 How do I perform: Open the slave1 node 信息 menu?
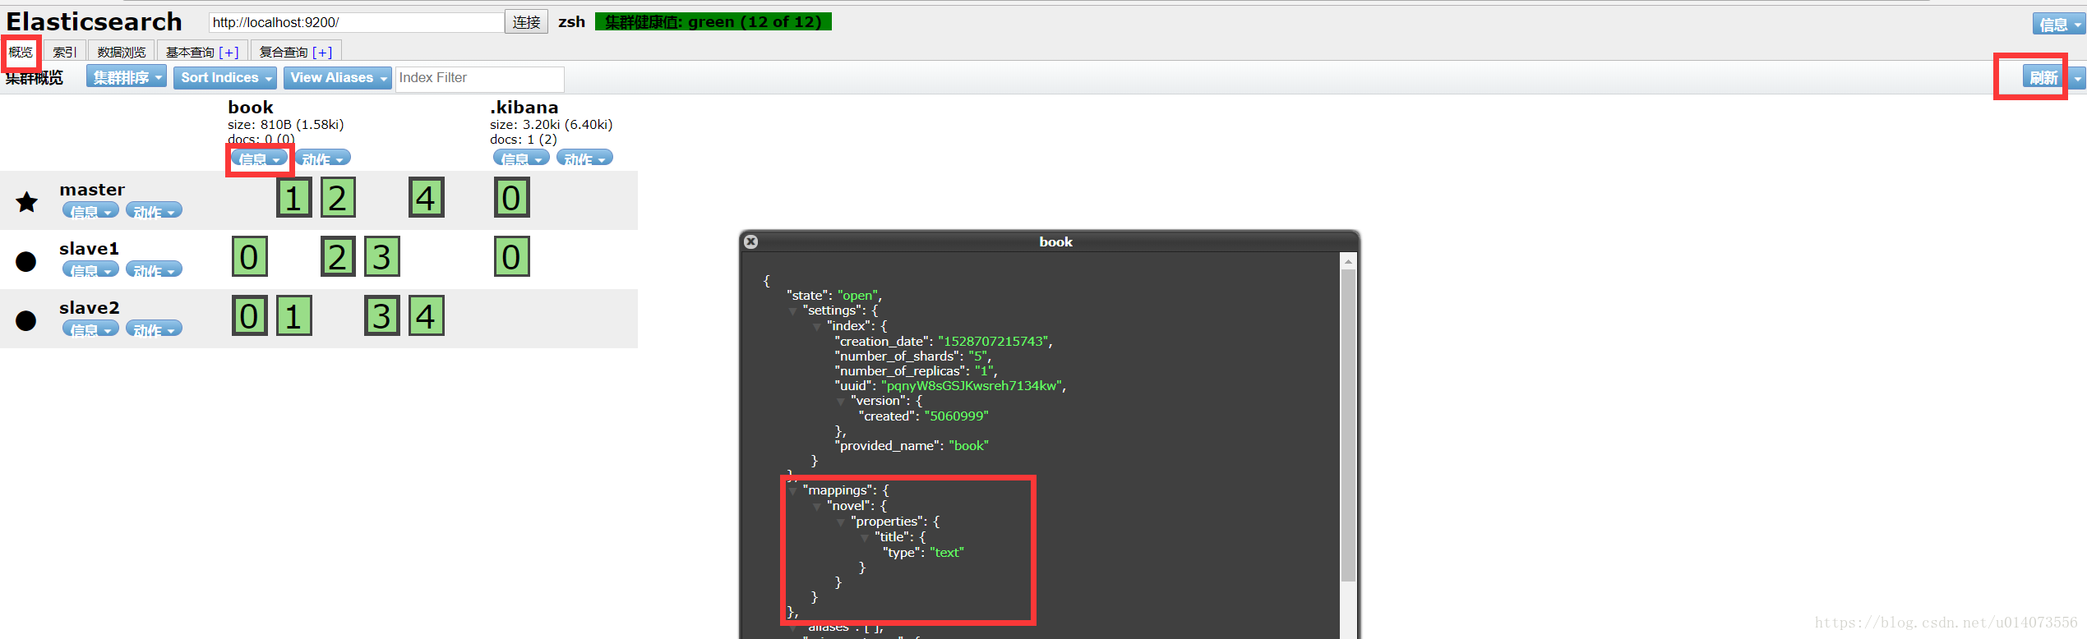tap(90, 270)
